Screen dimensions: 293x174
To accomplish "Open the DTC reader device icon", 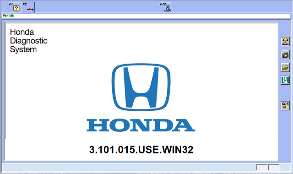I will 285,54.
